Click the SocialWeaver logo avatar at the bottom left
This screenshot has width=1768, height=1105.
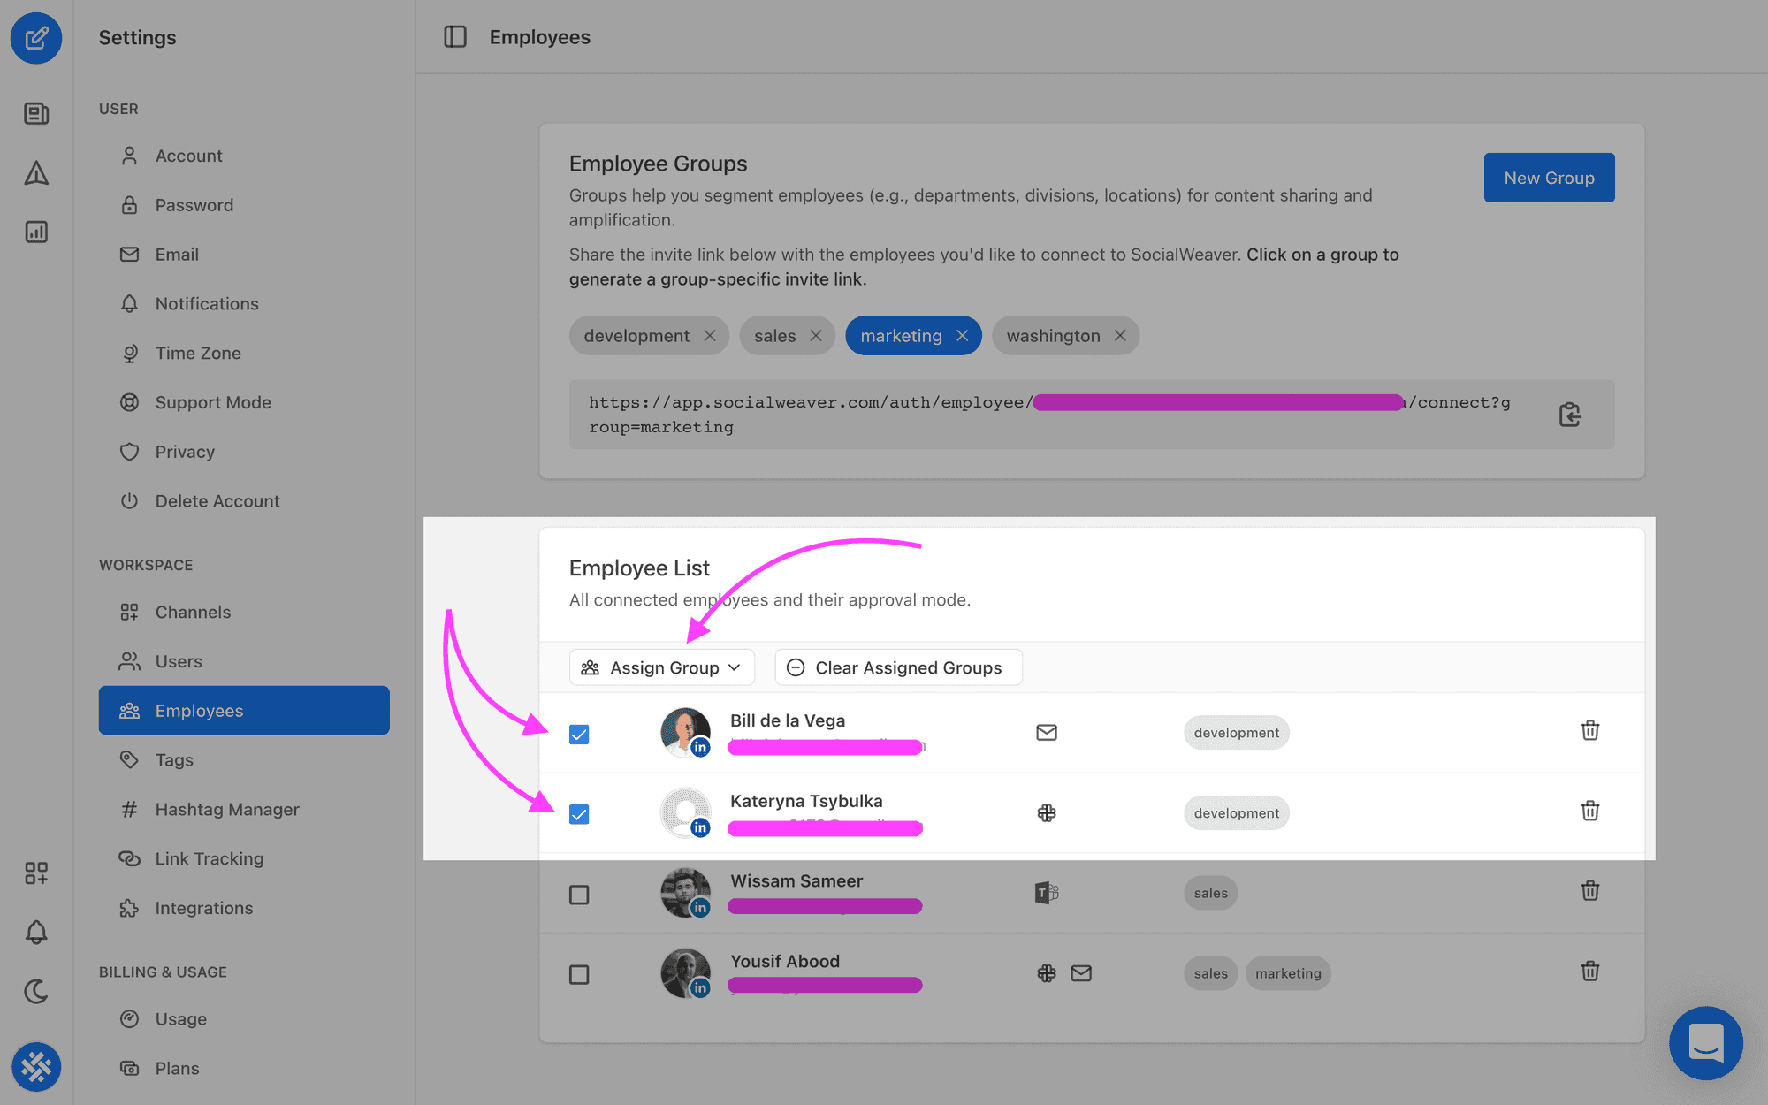(36, 1067)
